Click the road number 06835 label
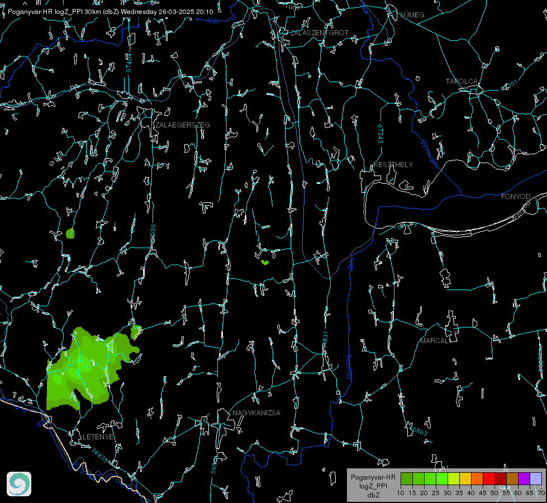Viewport: 547px width, 503px height. tap(100, 456)
